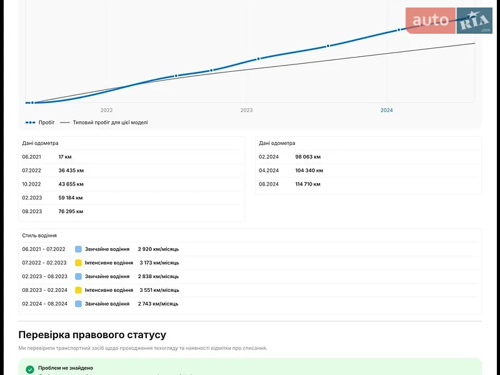Click the odometer value 43 655 км
The image size is (500, 375).
pos(71,184)
